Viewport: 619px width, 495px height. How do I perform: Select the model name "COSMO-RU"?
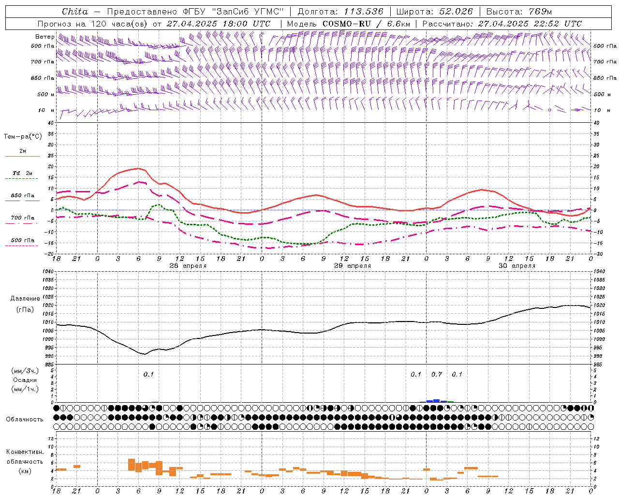point(347,24)
